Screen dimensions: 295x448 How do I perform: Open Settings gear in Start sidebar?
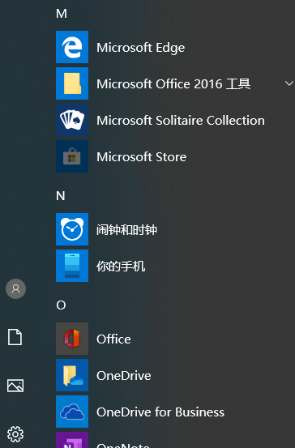coord(15,434)
